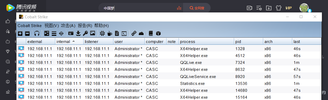The width and height of the screenshot is (328, 100).
Task: Click the flame sidebar icon in Tencent Video
Action: click(x=8, y=31)
